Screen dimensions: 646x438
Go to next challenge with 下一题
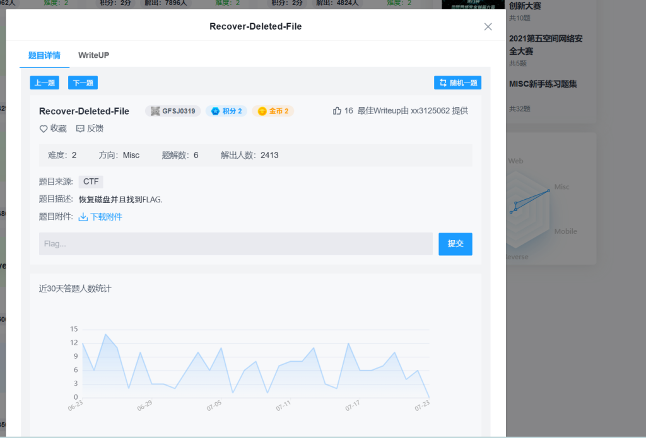[83, 83]
